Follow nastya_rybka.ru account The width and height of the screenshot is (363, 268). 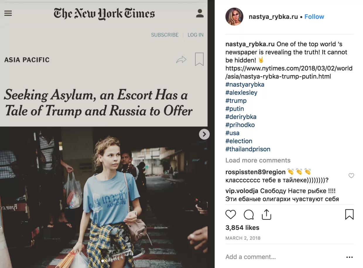click(x=314, y=17)
